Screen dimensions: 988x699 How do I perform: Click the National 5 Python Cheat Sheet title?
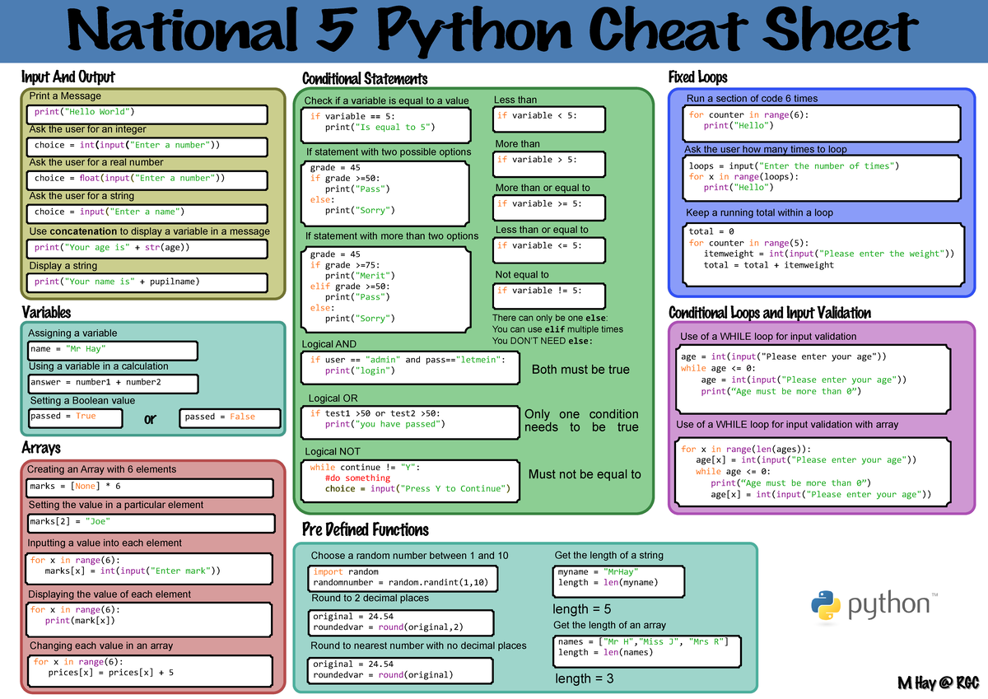click(493, 31)
